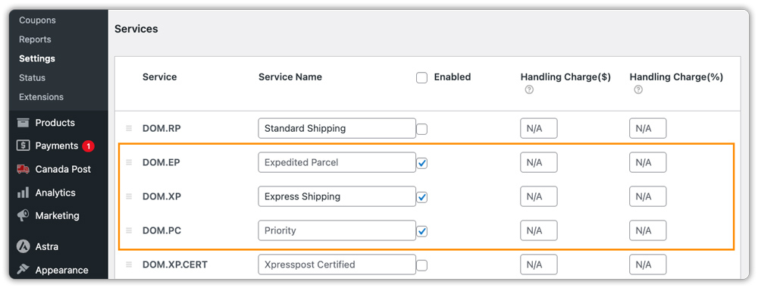The height and width of the screenshot is (288, 758).
Task: Click the DOM.RP service code text
Action: [161, 129]
